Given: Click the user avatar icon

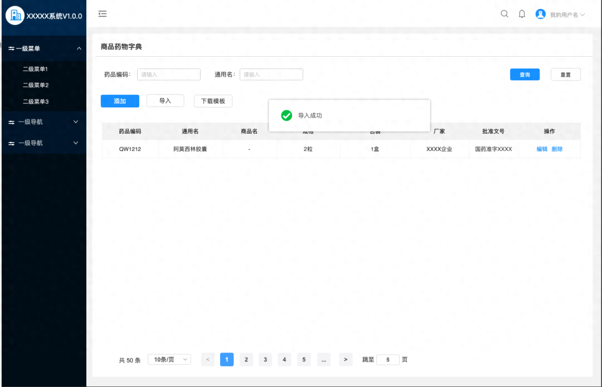Looking at the screenshot, I should 541,14.
